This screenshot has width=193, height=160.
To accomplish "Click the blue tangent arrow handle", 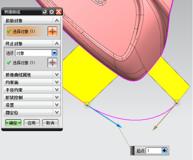I will 119,125.
